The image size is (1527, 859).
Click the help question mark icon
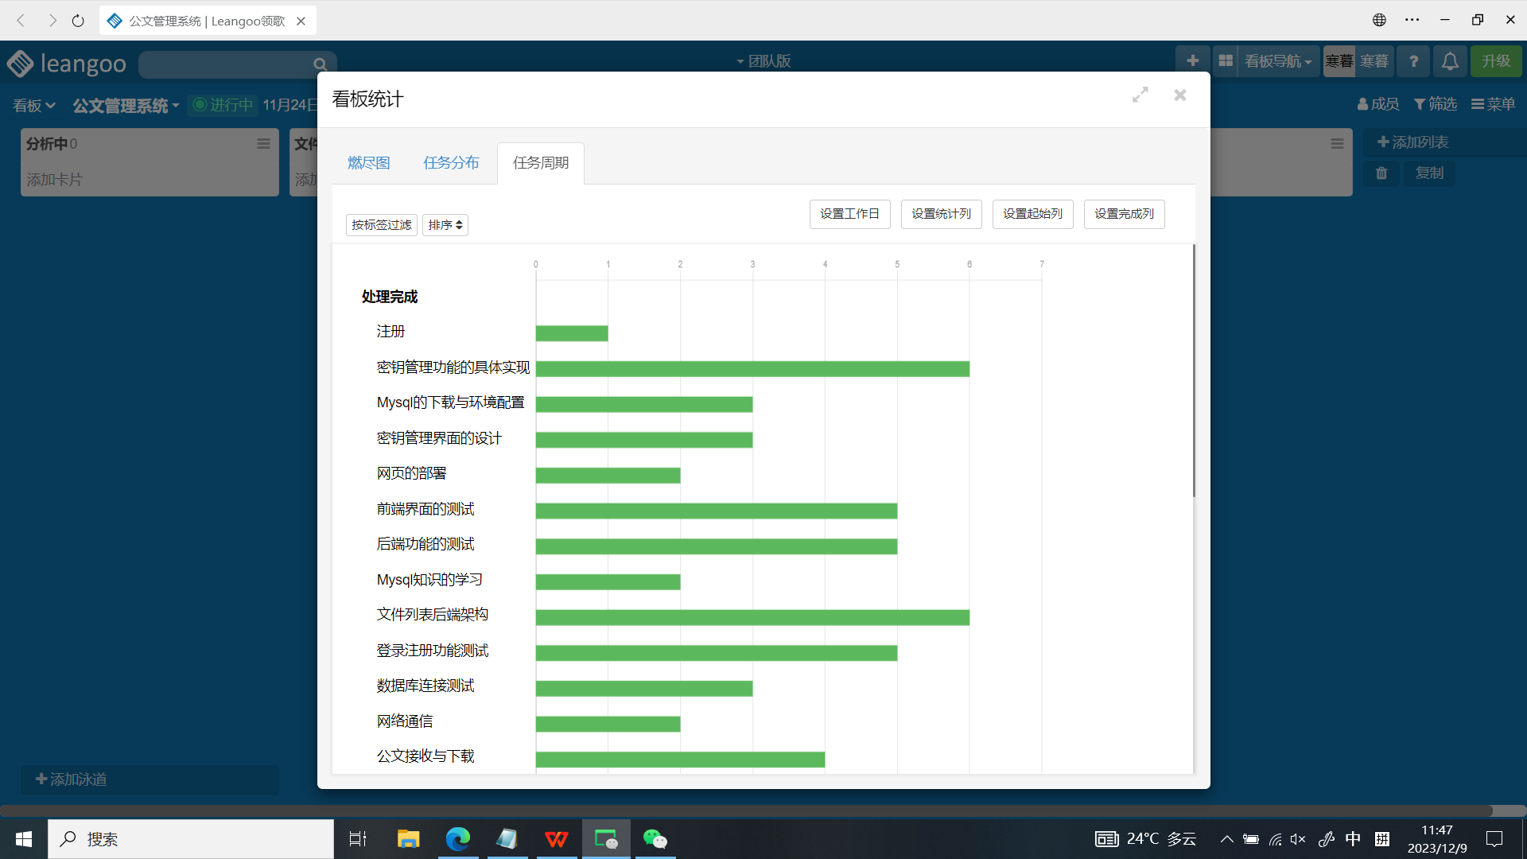(x=1413, y=61)
